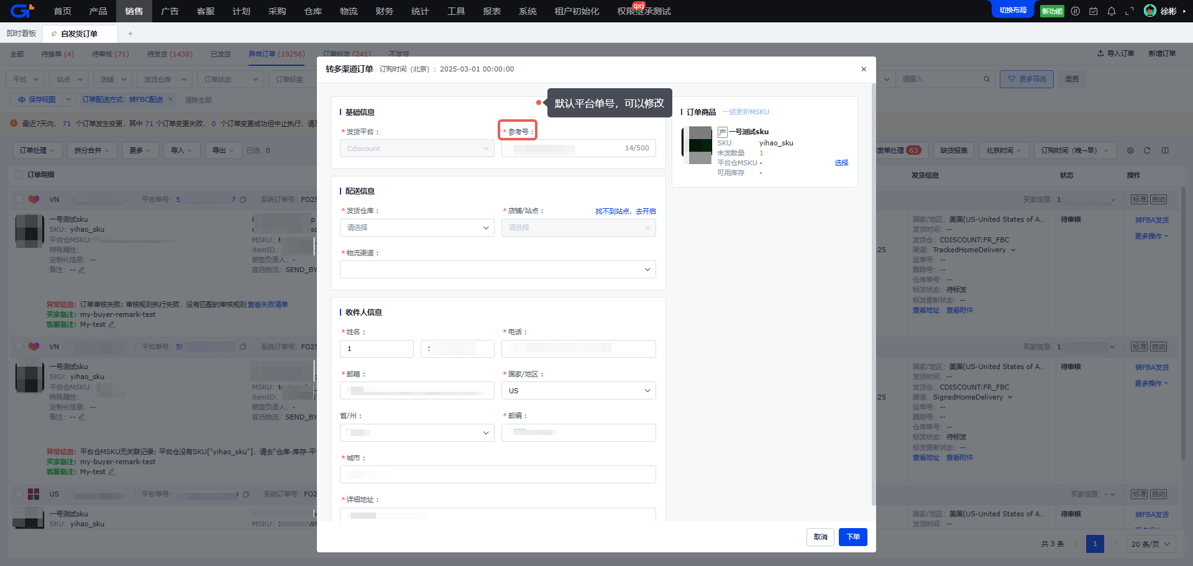Click 下单 to submit the order
This screenshot has width=1193, height=566.
point(853,537)
